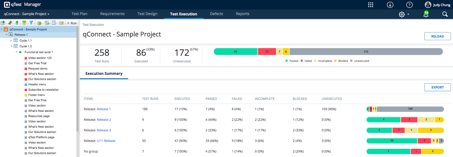Switch to the Test Plan tab
The width and height of the screenshot is (453, 157).
pos(80,14)
